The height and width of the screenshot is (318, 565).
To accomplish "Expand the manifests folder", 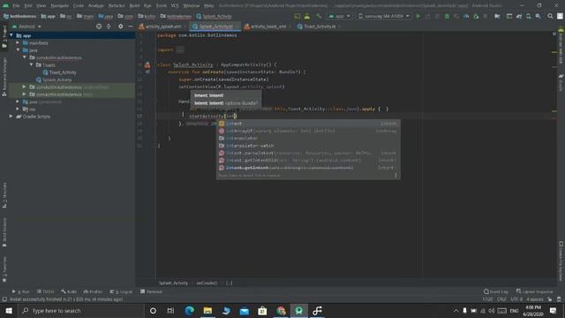I will [18, 43].
